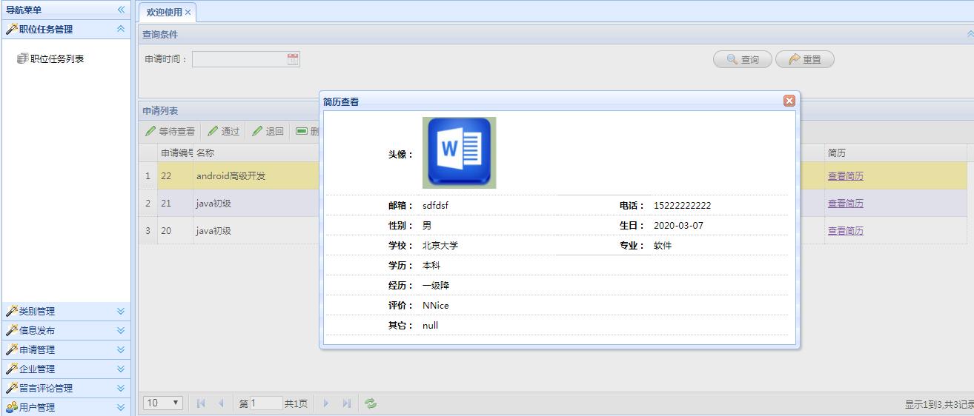Image resolution: width=974 pixels, height=416 pixels.
Task: Click the phone value 15222222222
Action: [682, 206]
